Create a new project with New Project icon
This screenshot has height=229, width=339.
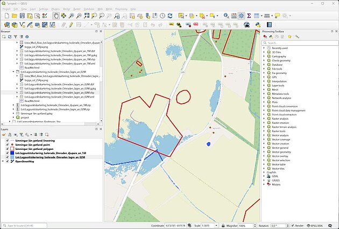[7, 16]
